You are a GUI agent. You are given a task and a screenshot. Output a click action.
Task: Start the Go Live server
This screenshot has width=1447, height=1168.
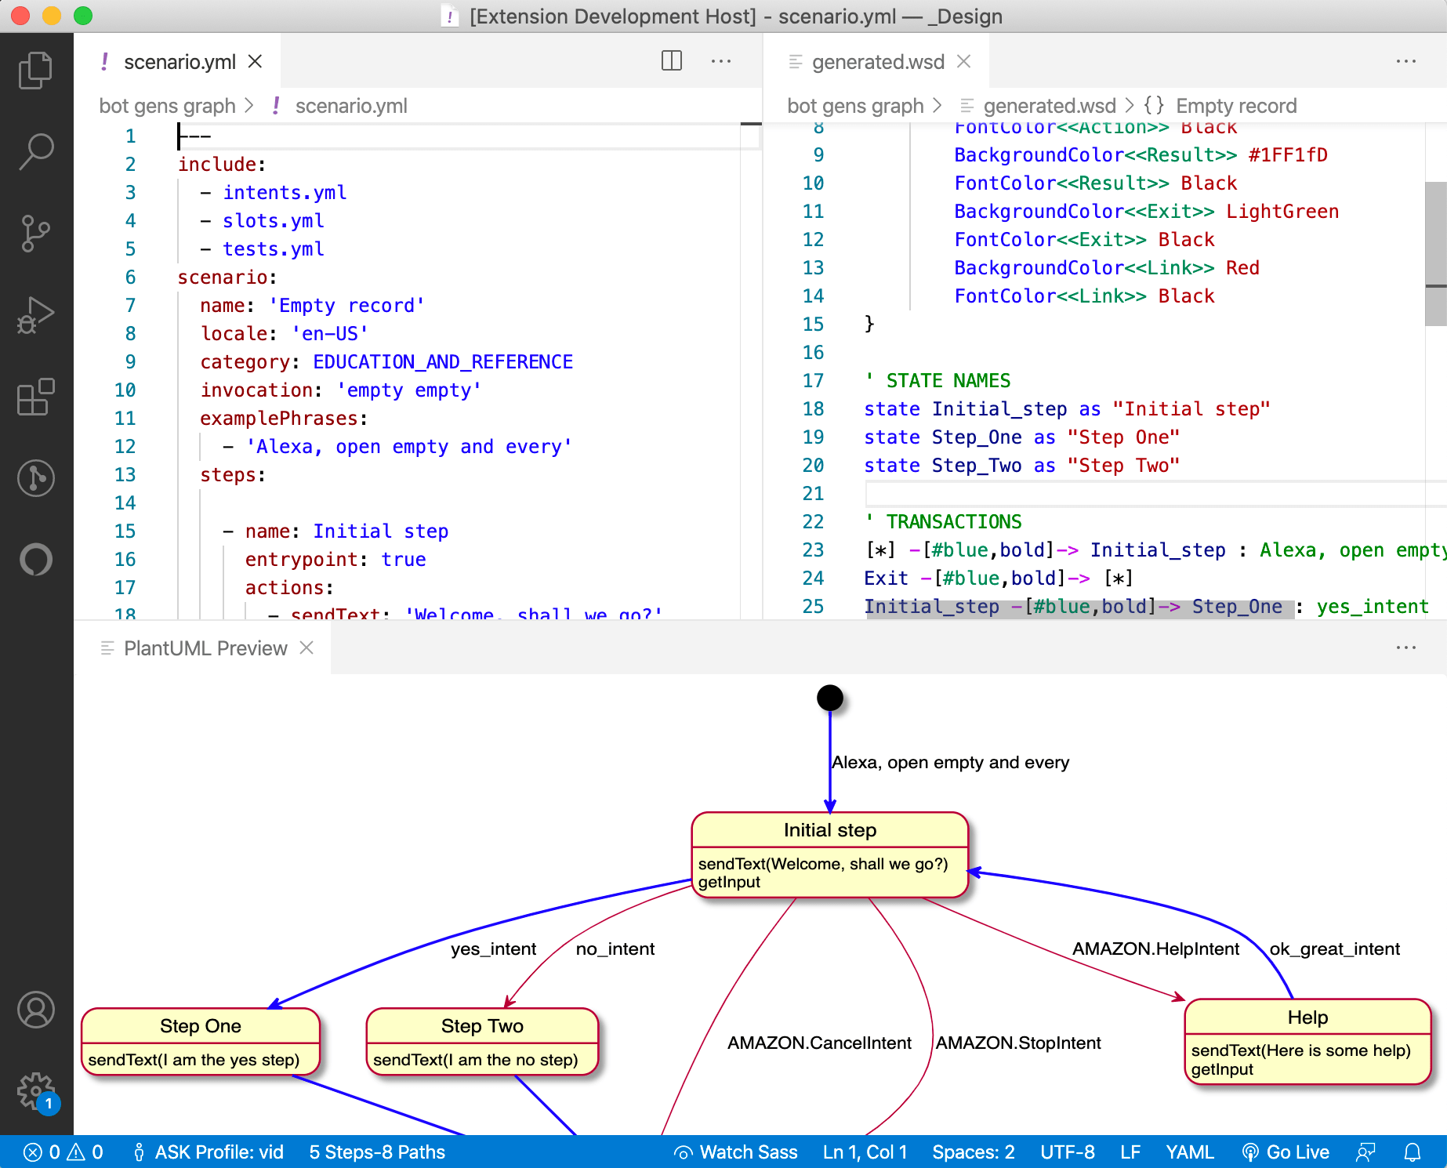pyautogui.click(x=1286, y=1151)
